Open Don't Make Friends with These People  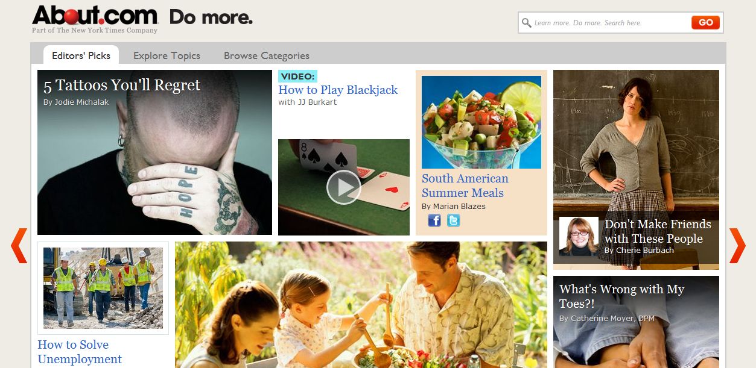(658, 231)
